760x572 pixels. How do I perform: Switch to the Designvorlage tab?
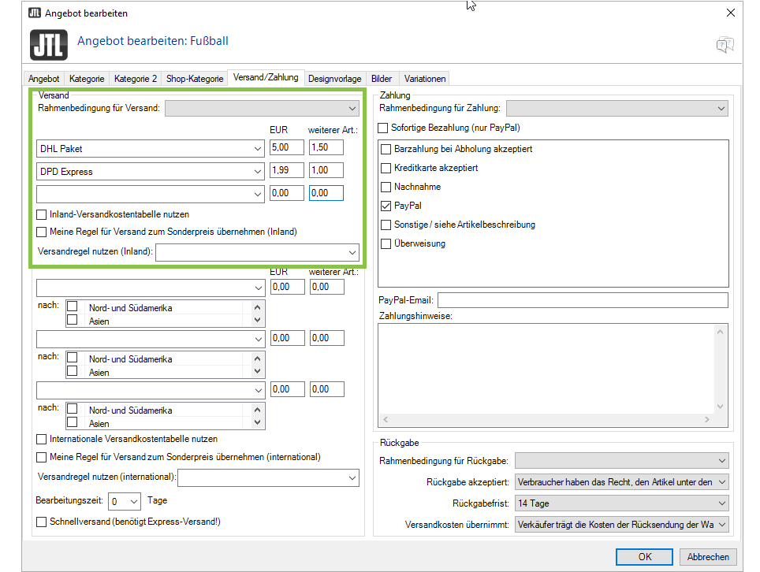[334, 79]
